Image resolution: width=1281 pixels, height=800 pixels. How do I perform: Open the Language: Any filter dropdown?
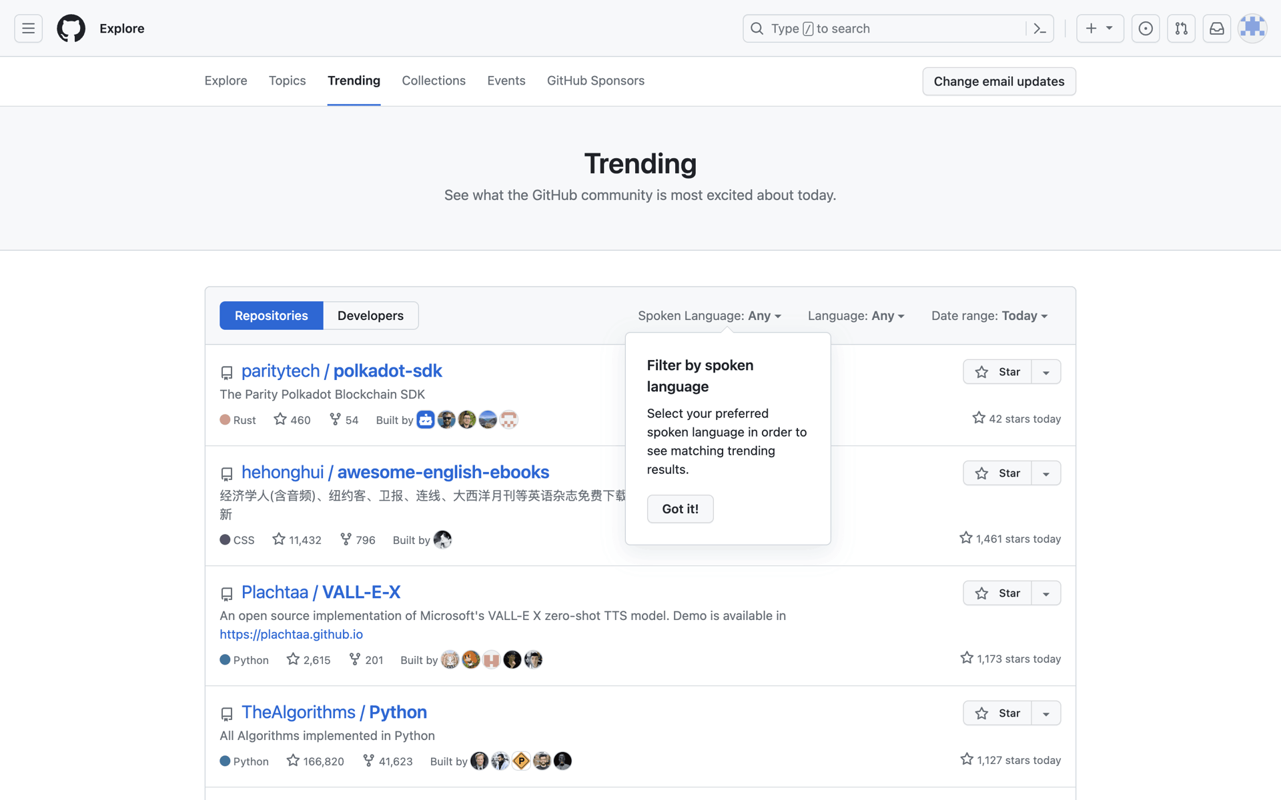point(856,315)
